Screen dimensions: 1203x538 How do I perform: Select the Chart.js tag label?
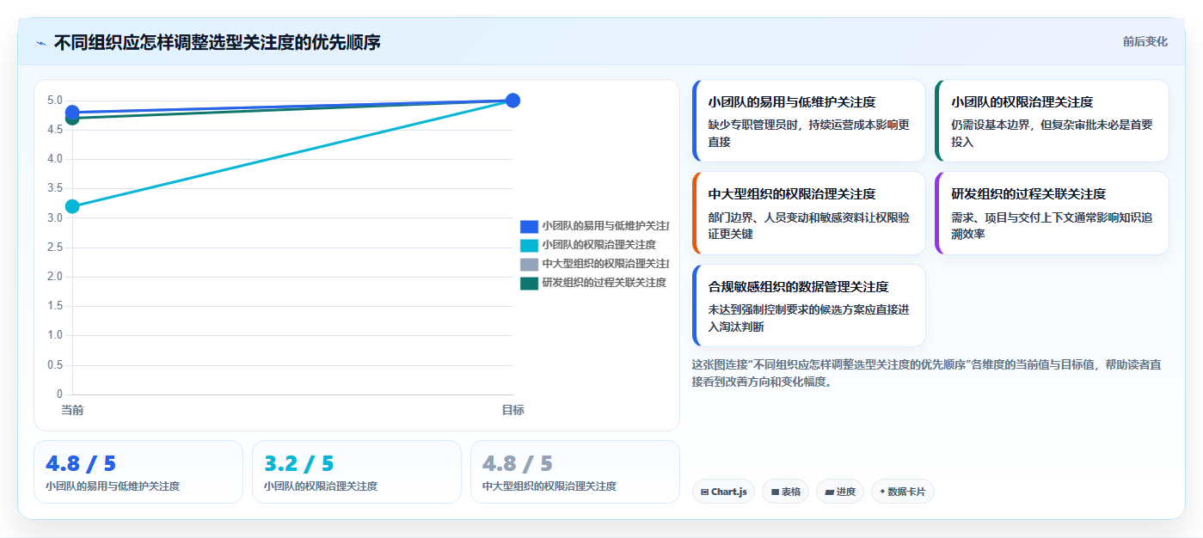click(728, 492)
